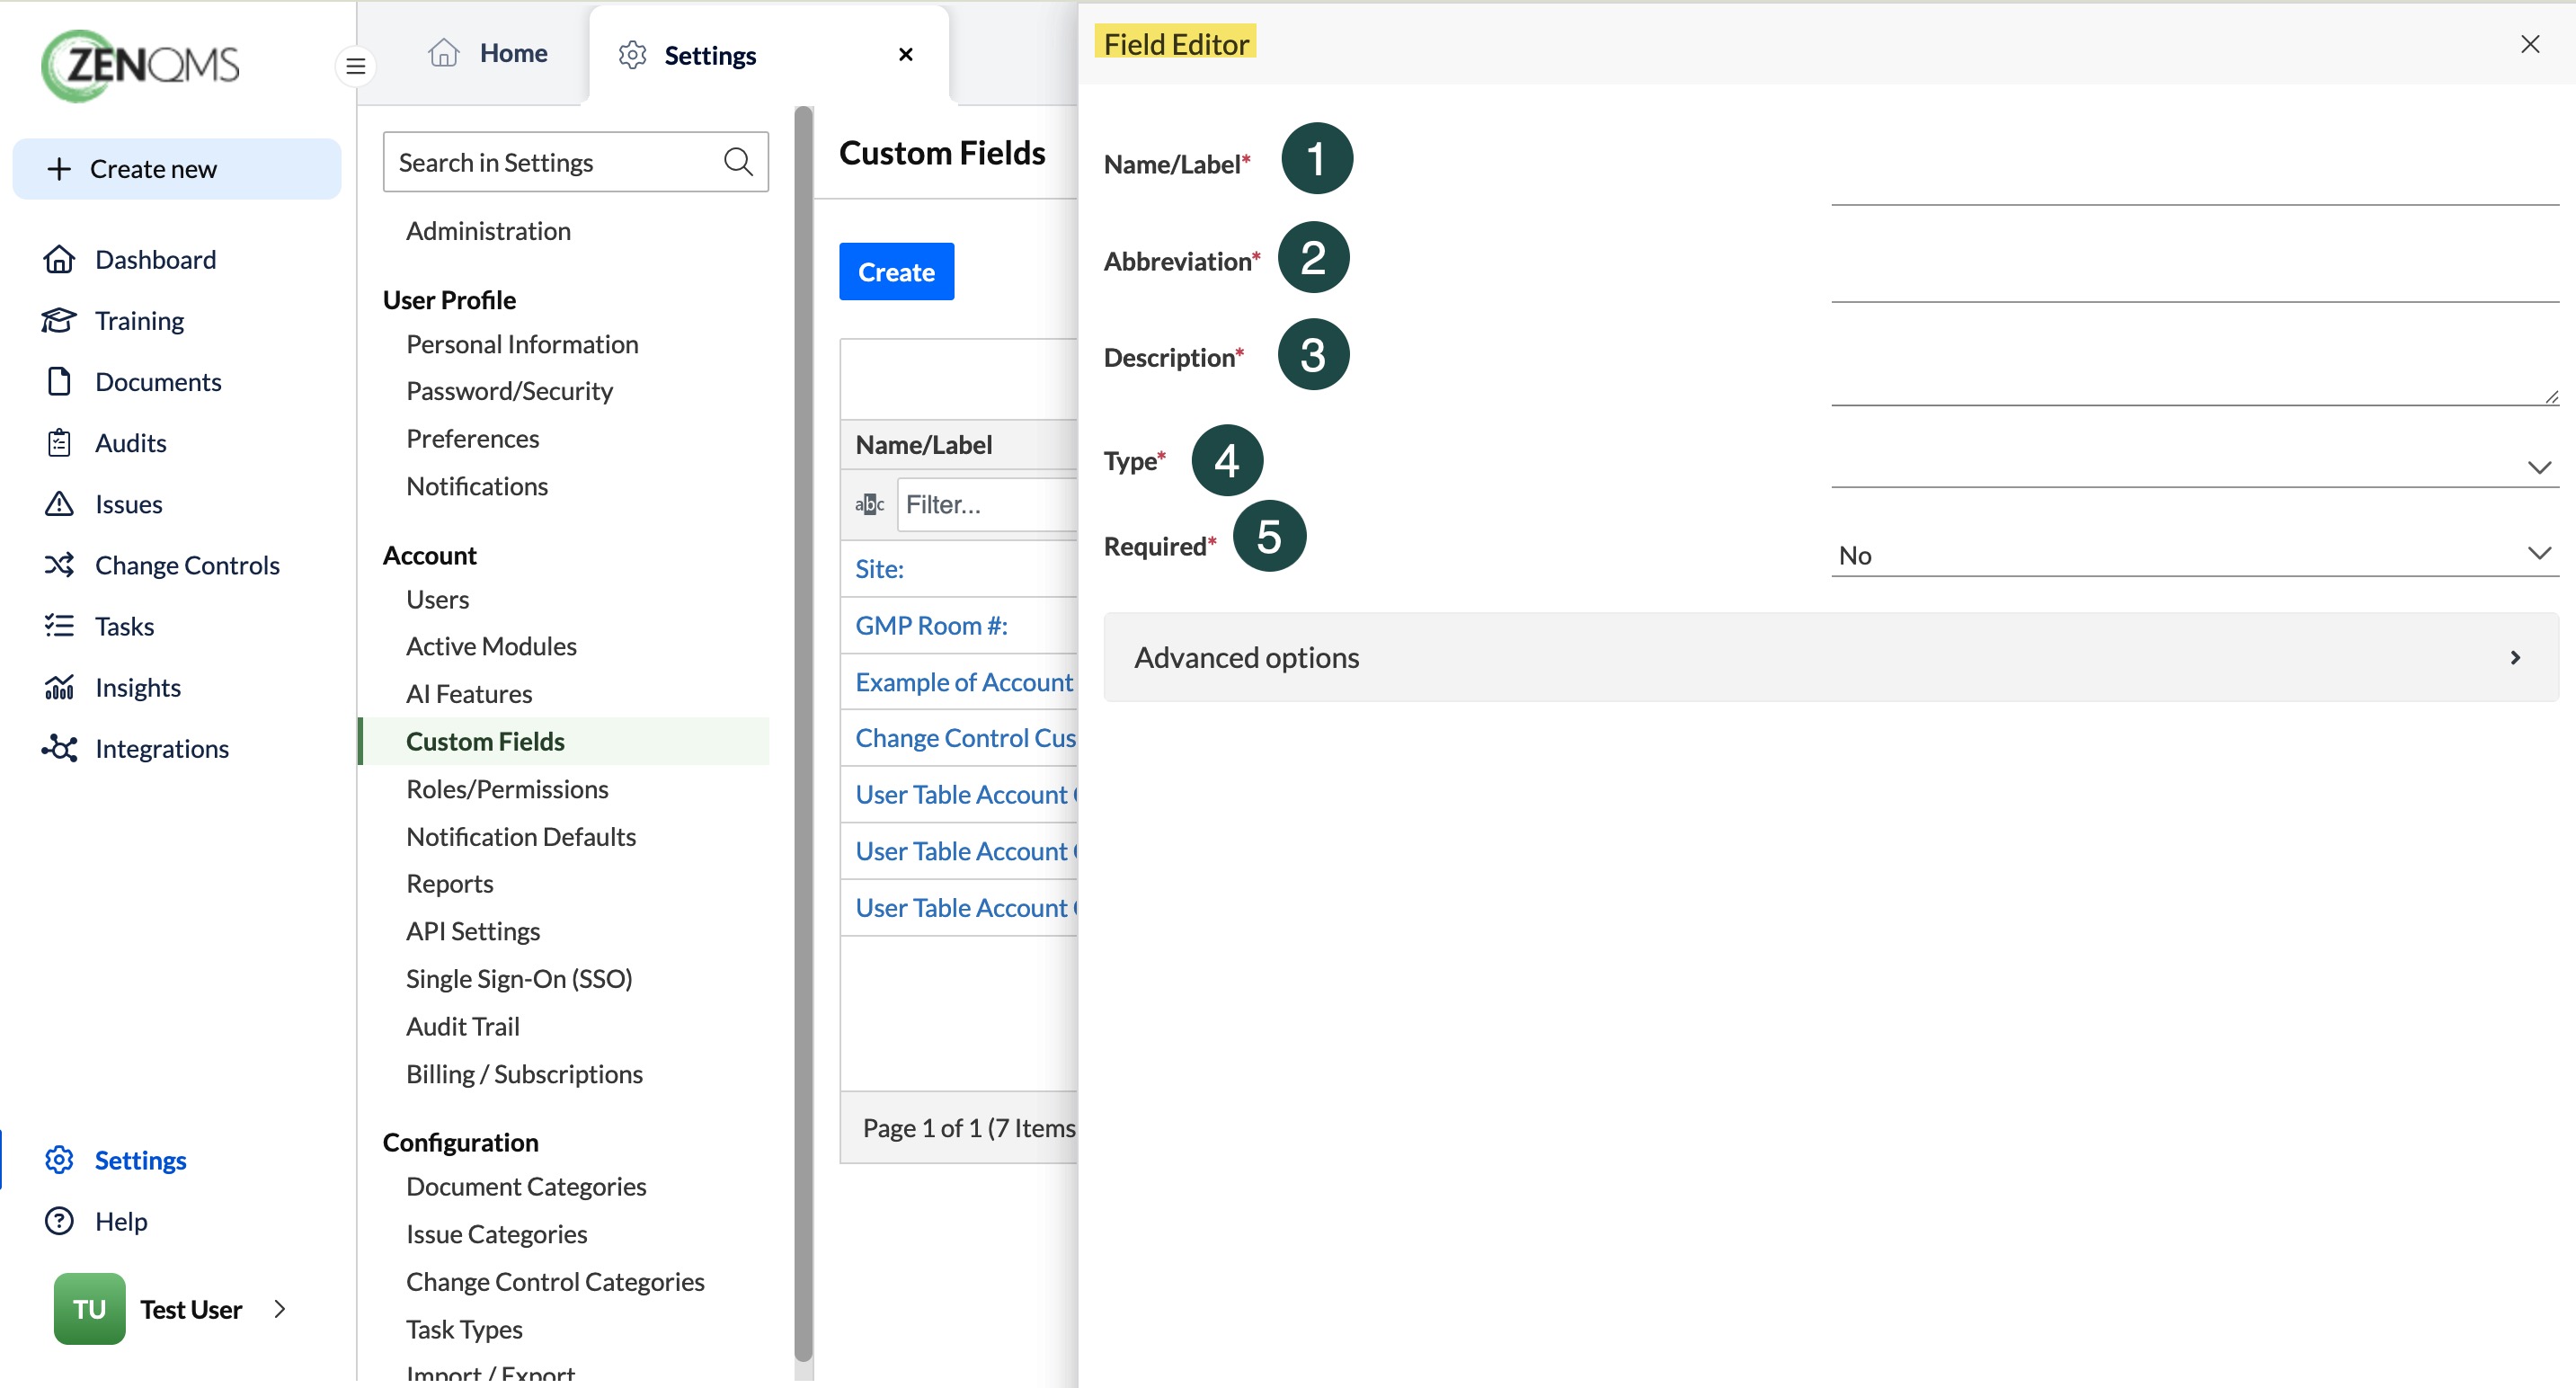
Task: Open Single Sign-On (SSO) settings
Action: coord(519,978)
